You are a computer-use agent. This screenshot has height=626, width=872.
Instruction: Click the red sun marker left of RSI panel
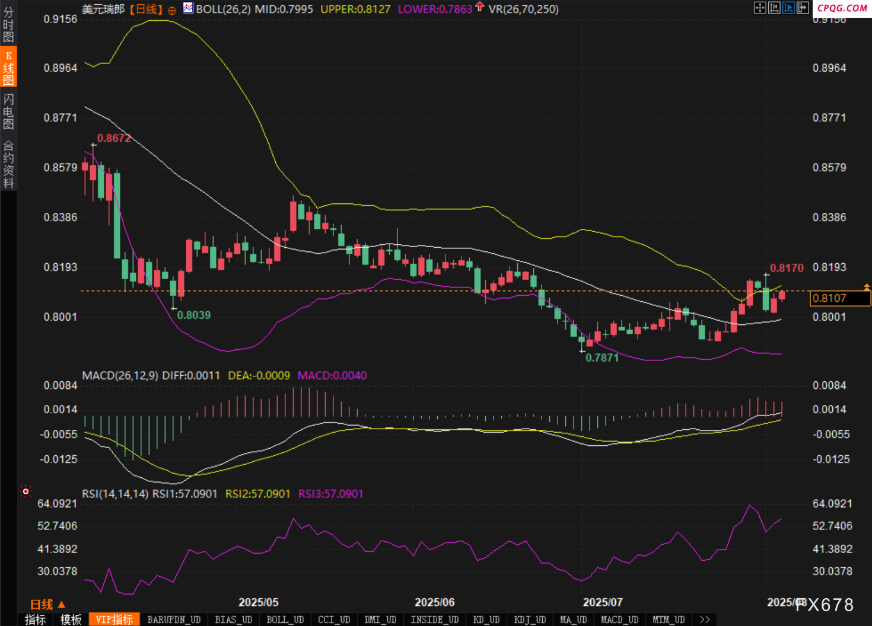pyautogui.click(x=26, y=491)
